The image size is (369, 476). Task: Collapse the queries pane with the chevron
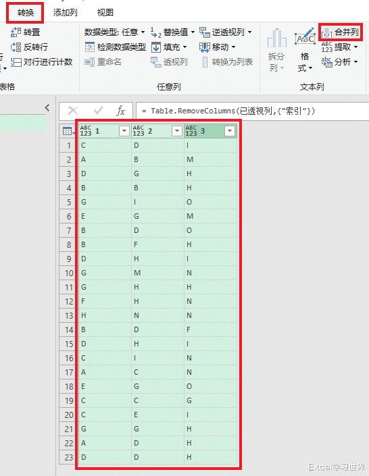(47, 107)
